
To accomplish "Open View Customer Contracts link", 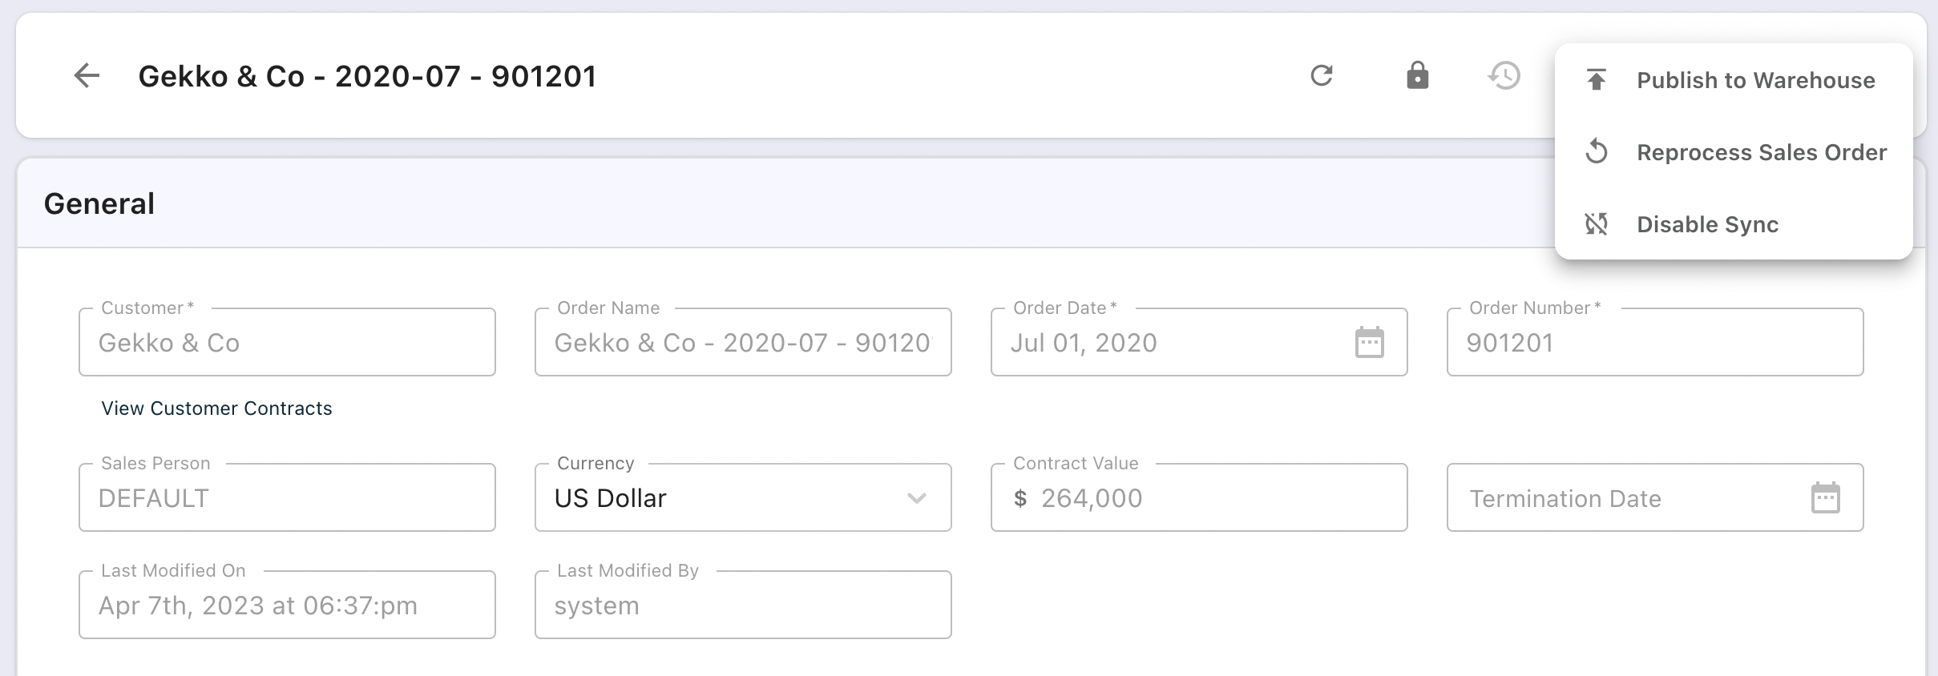I will pyautogui.click(x=216, y=408).
